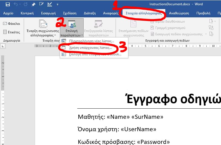Click the Undo arrow icon
The image size is (221, 145).
tap(16, 4)
